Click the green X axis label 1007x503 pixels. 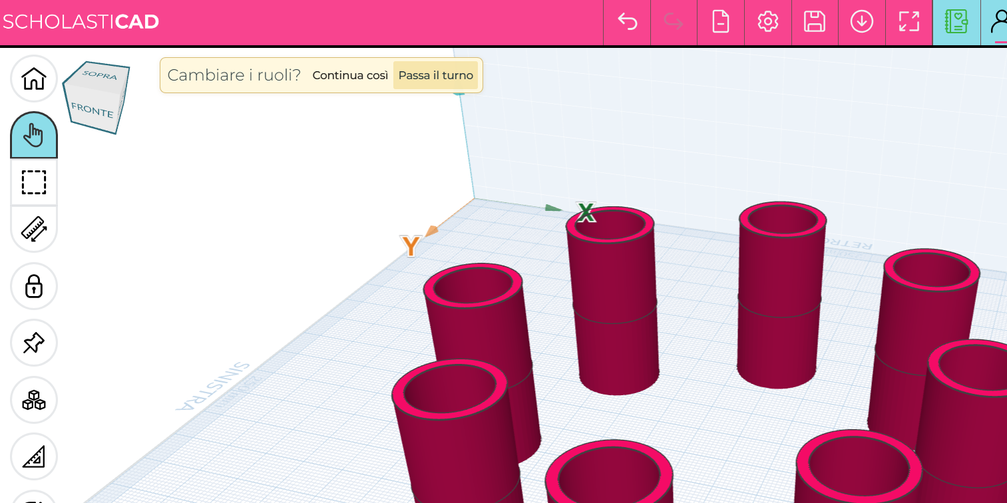(586, 213)
